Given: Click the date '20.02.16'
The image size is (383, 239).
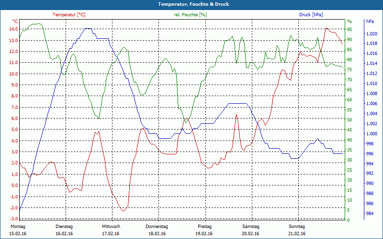Looking at the screenshot, I should pyautogui.click(x=250, y=234).
